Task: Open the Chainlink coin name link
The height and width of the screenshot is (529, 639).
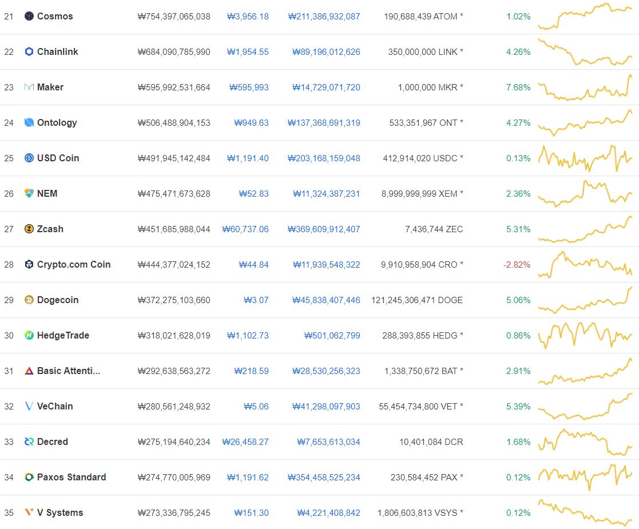Action: point(57,52)
